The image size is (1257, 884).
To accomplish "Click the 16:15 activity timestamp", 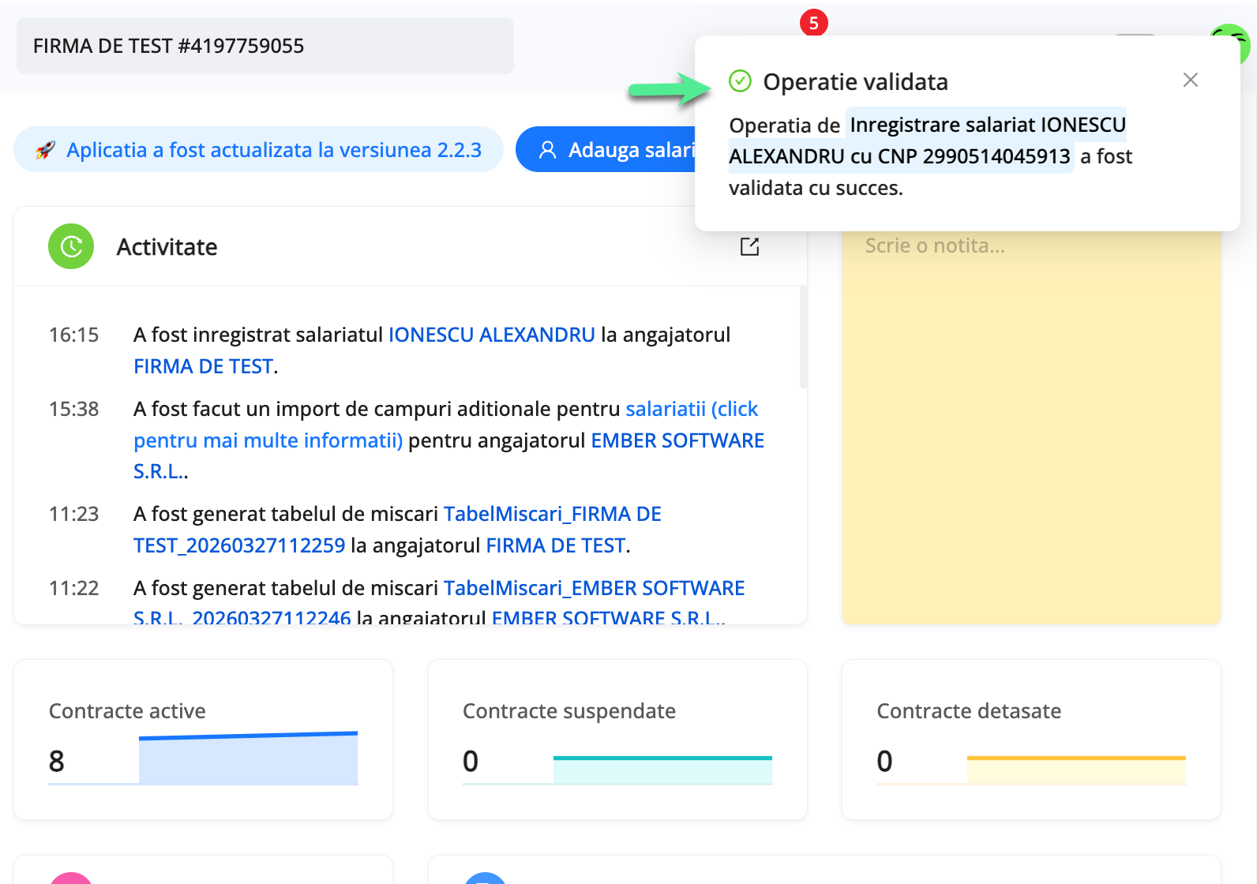I will pos(74,335).
